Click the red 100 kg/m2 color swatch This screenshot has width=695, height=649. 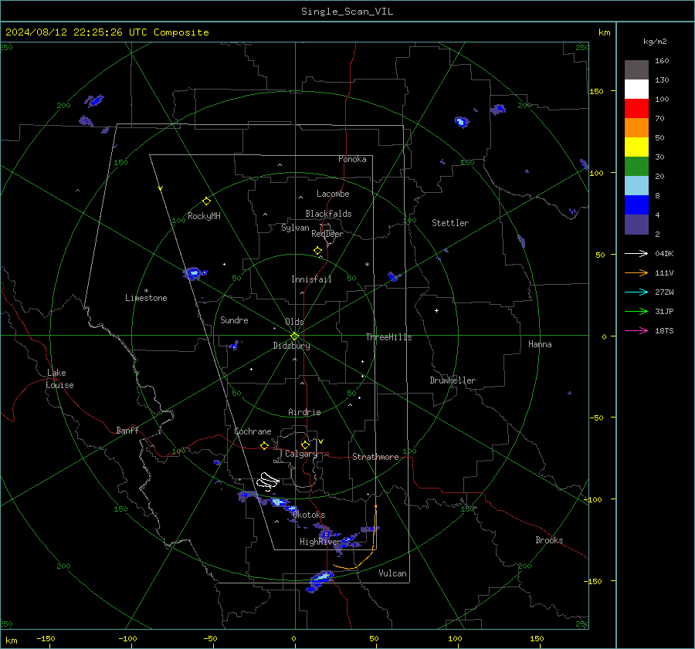click(636, 109)
